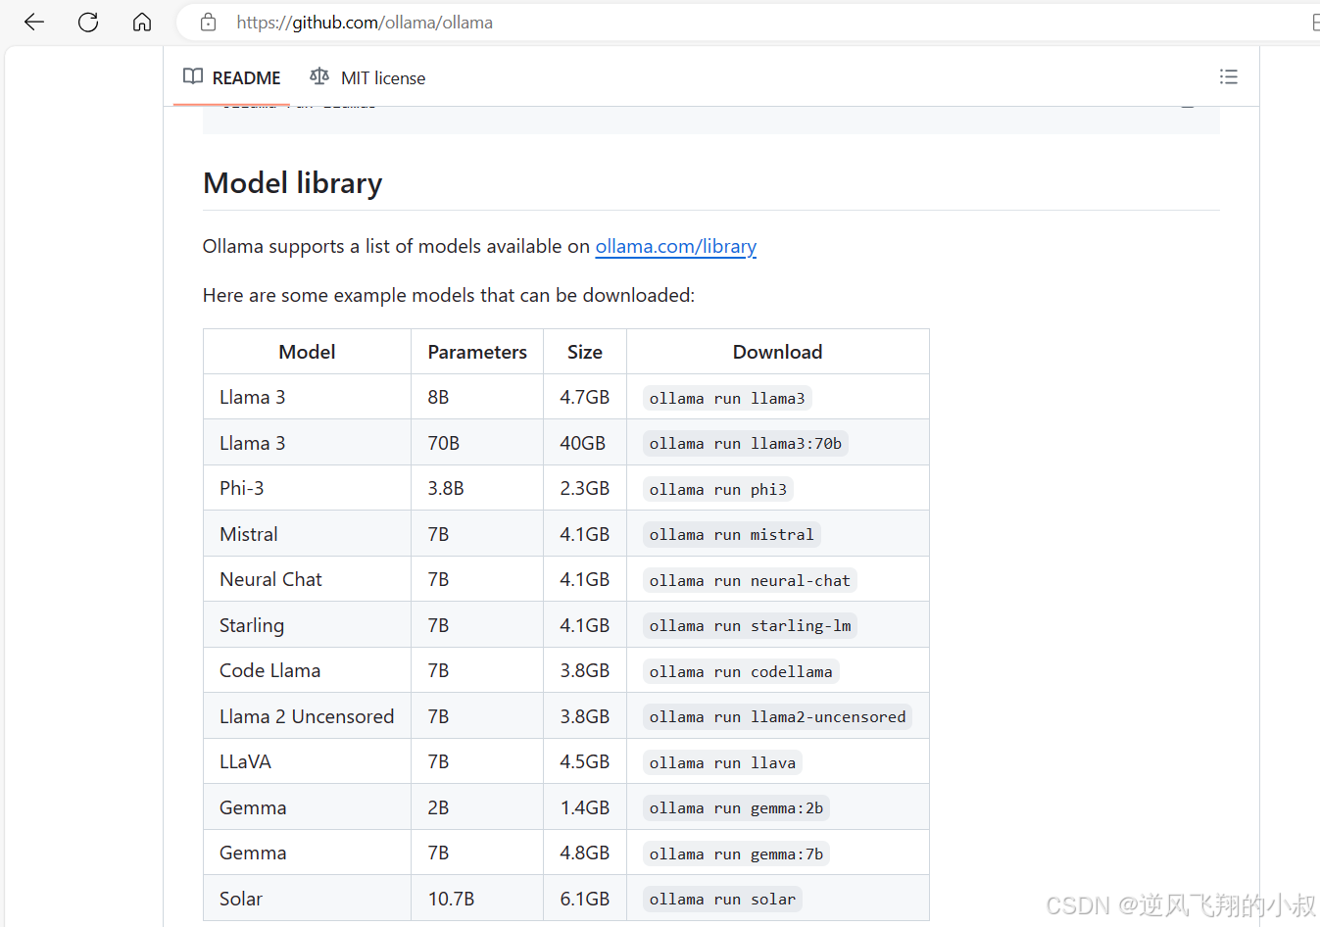Click the ollama run gemma:2b command

[736, 807]
